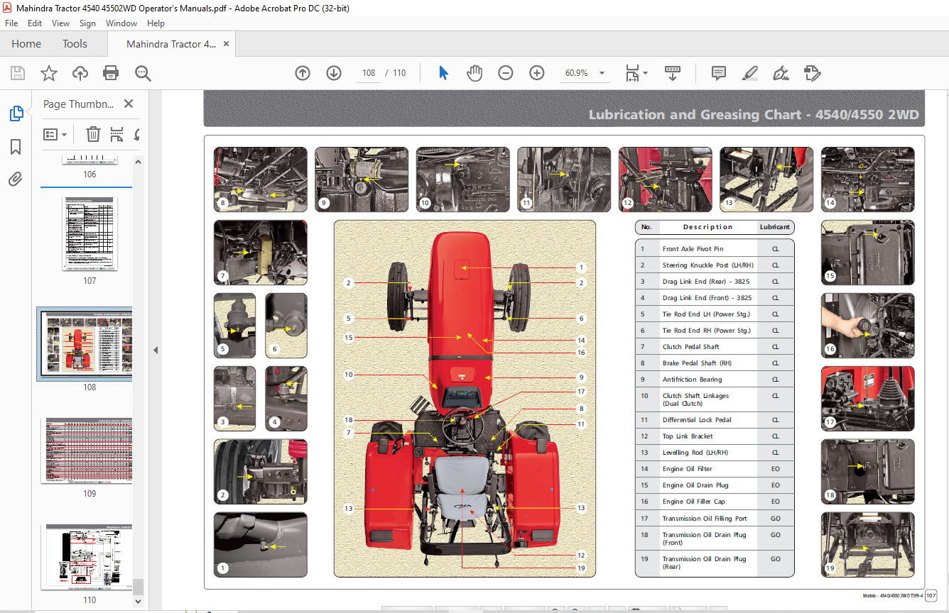
Task: Open Attachments paperclip sidebar icon
Action: (x=16, y=180)
